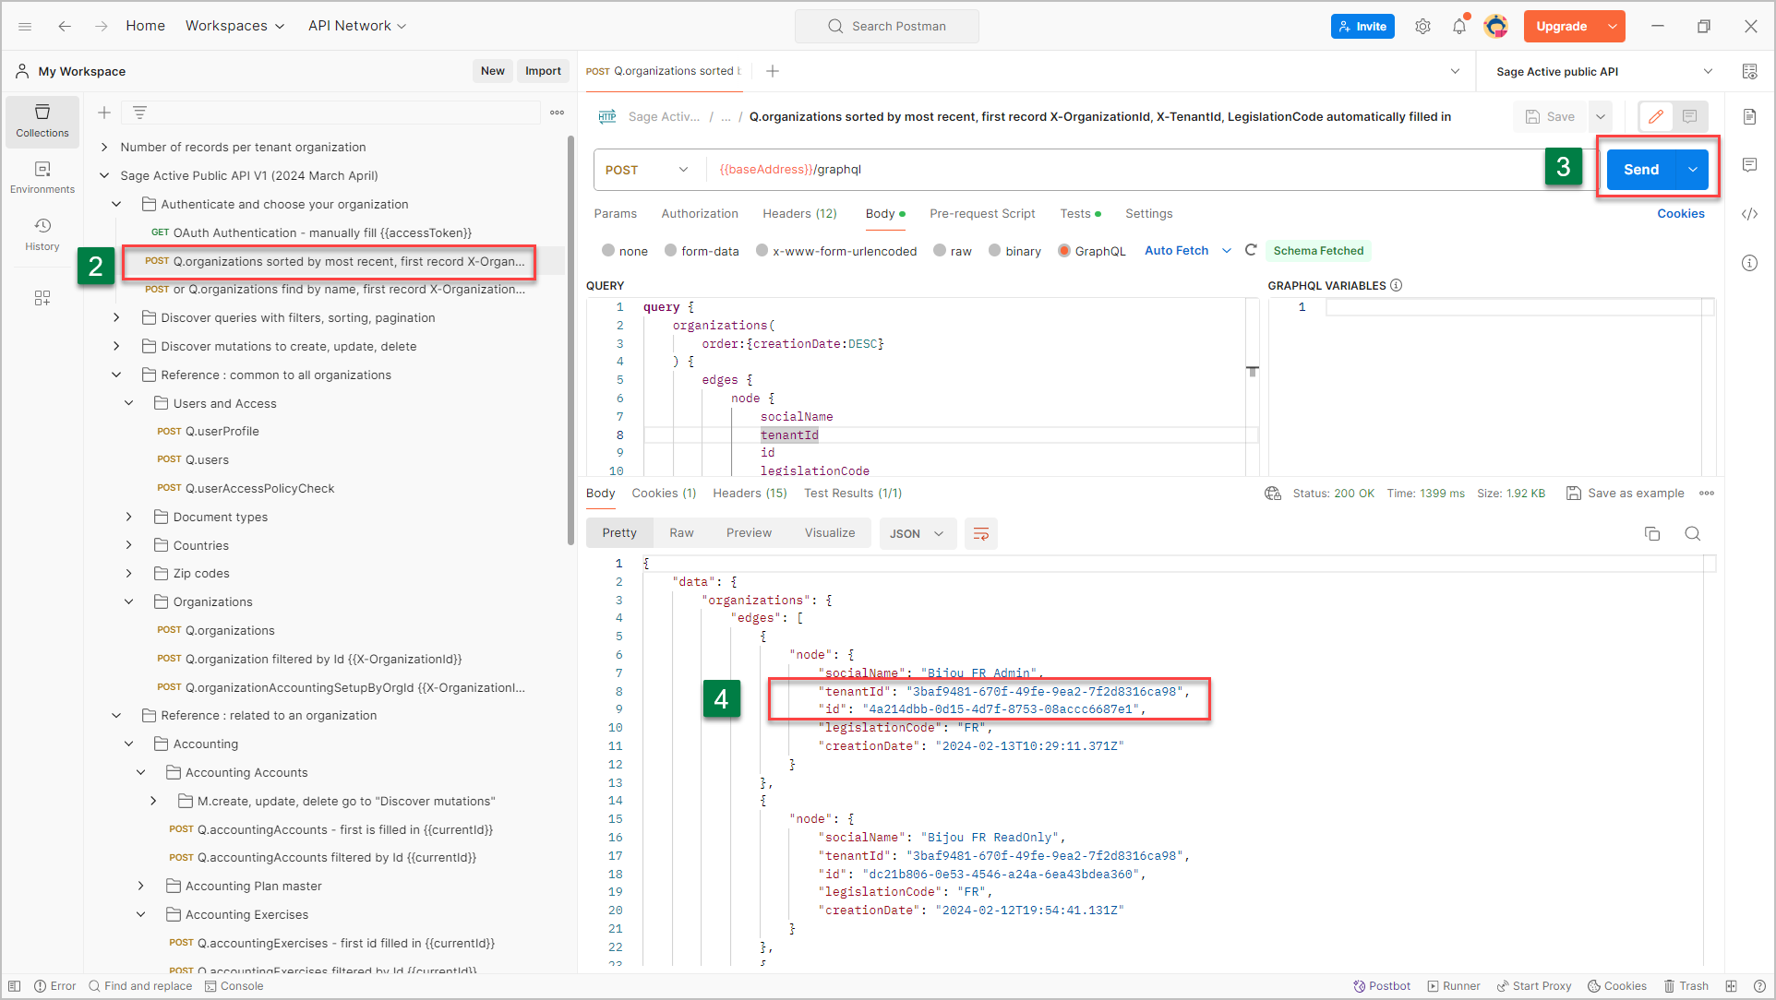Open the Console in status bar

click(234, 986)
